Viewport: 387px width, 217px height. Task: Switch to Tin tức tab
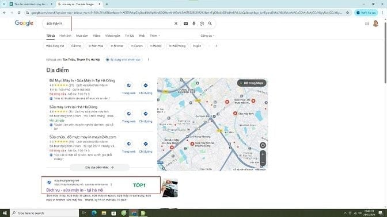coord(130,36)
